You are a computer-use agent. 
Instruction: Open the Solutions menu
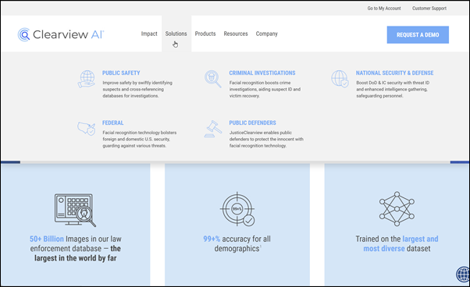[176, 34]
